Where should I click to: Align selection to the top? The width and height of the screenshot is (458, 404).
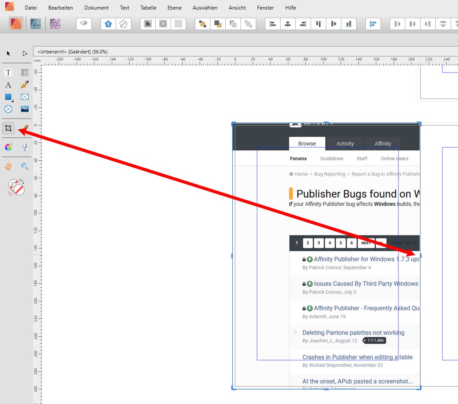coord(318,23)
